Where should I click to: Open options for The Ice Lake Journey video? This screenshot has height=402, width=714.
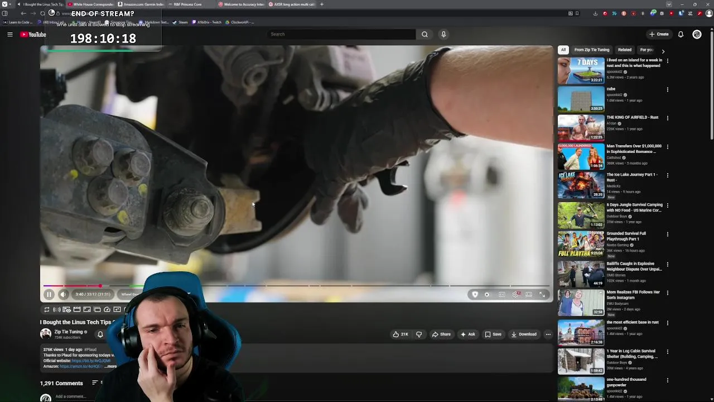point(667,175)
